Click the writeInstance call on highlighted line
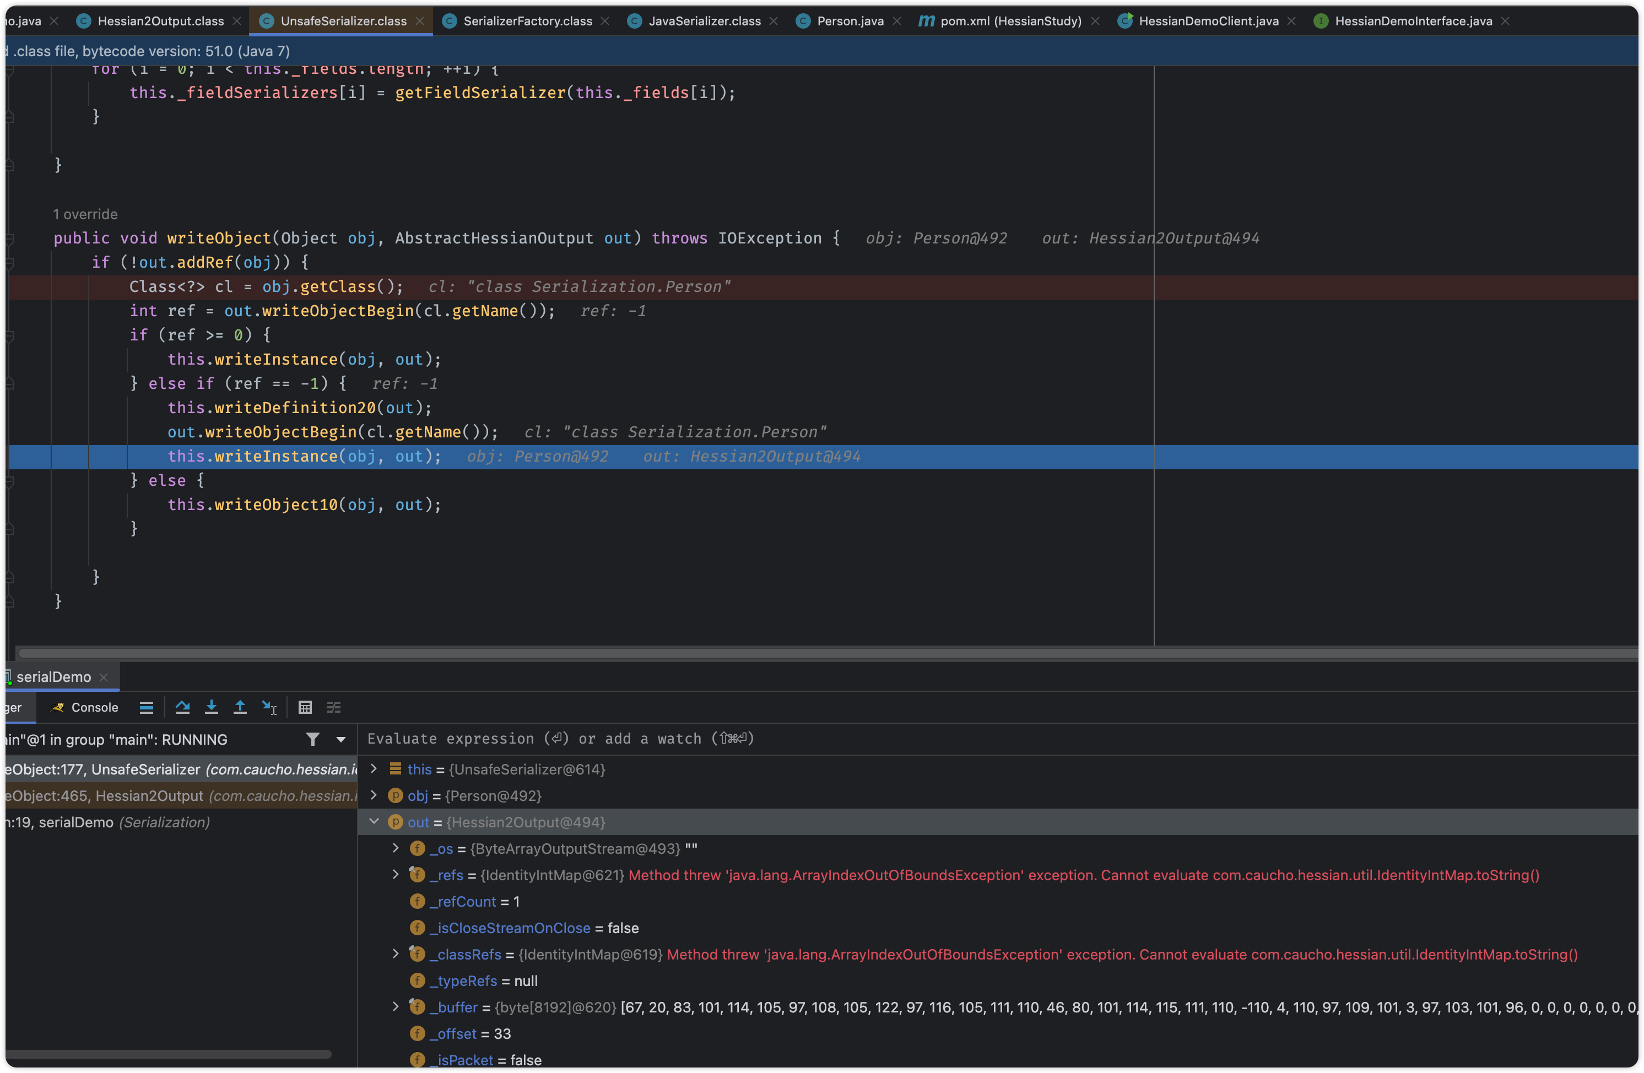1644x1073 pixels. [x=275, y=457]
